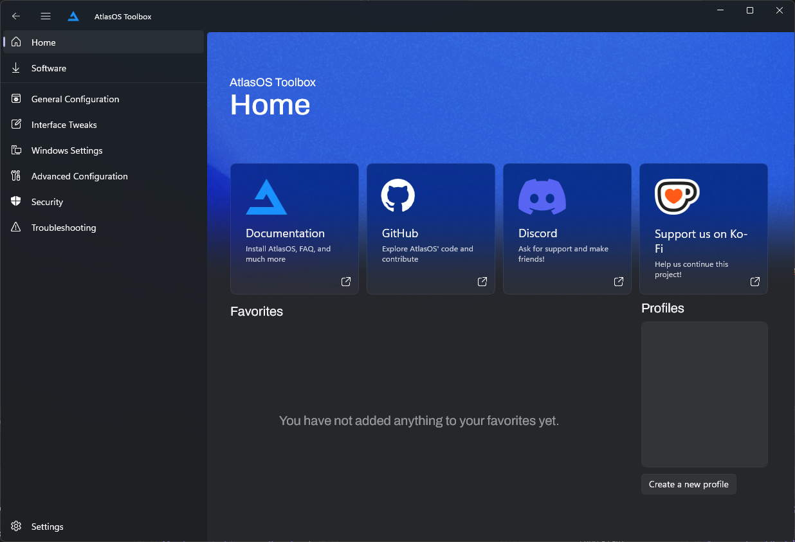Viewport: 795px width, 542px height.
Task: Click the Ko-Fi cup logo
Action: (x=677, y=197)
